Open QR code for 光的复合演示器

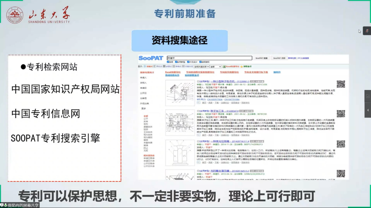(x=341, y=173)
